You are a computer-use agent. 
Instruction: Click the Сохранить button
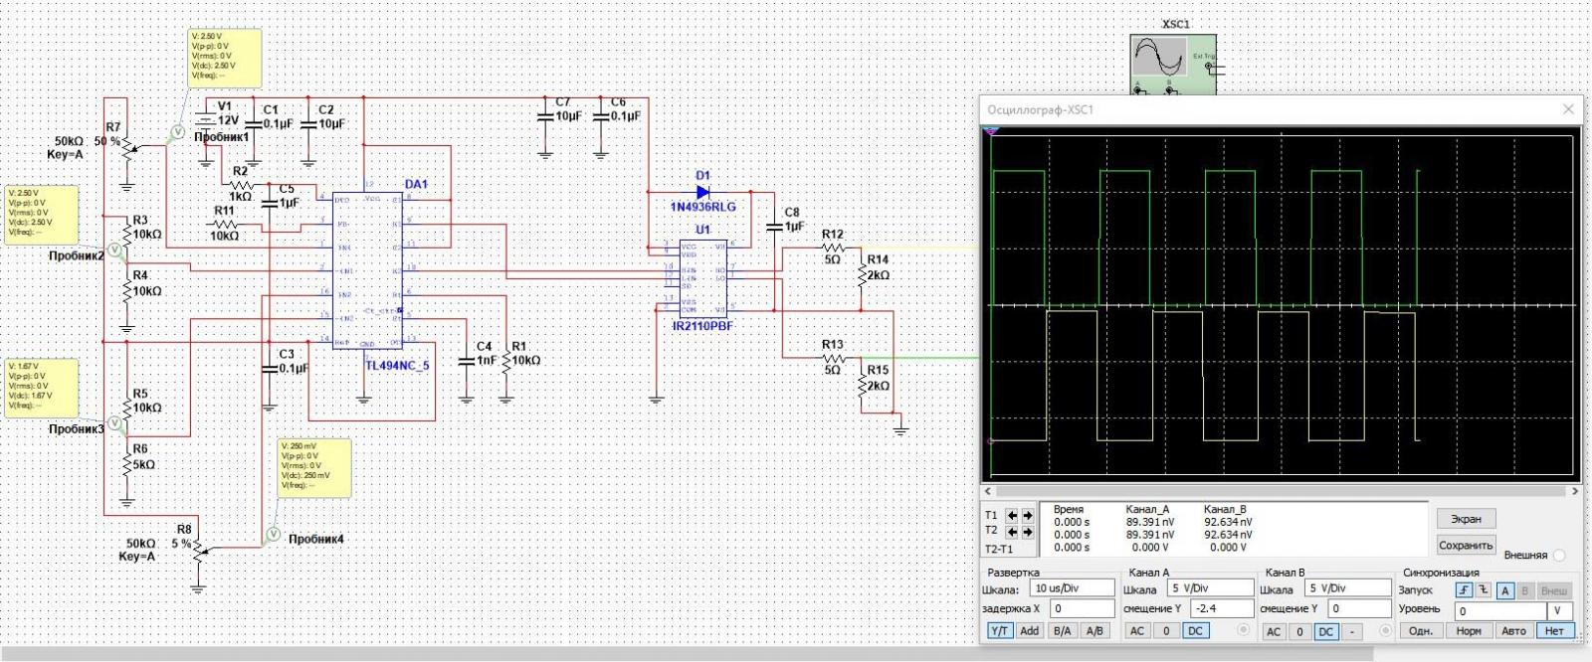pos(1466,545)
